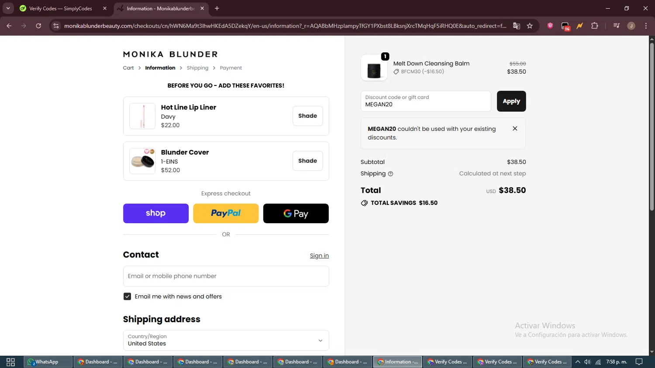Viewport: 655px width, 368px height.
Task: Open the network Wi-Fi tray icon
Action: coord(598,362)
